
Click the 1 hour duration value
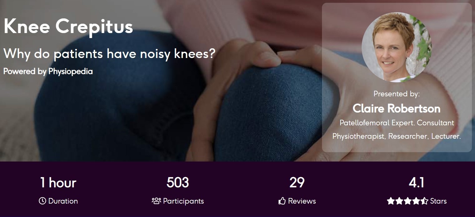coord(58,183)
